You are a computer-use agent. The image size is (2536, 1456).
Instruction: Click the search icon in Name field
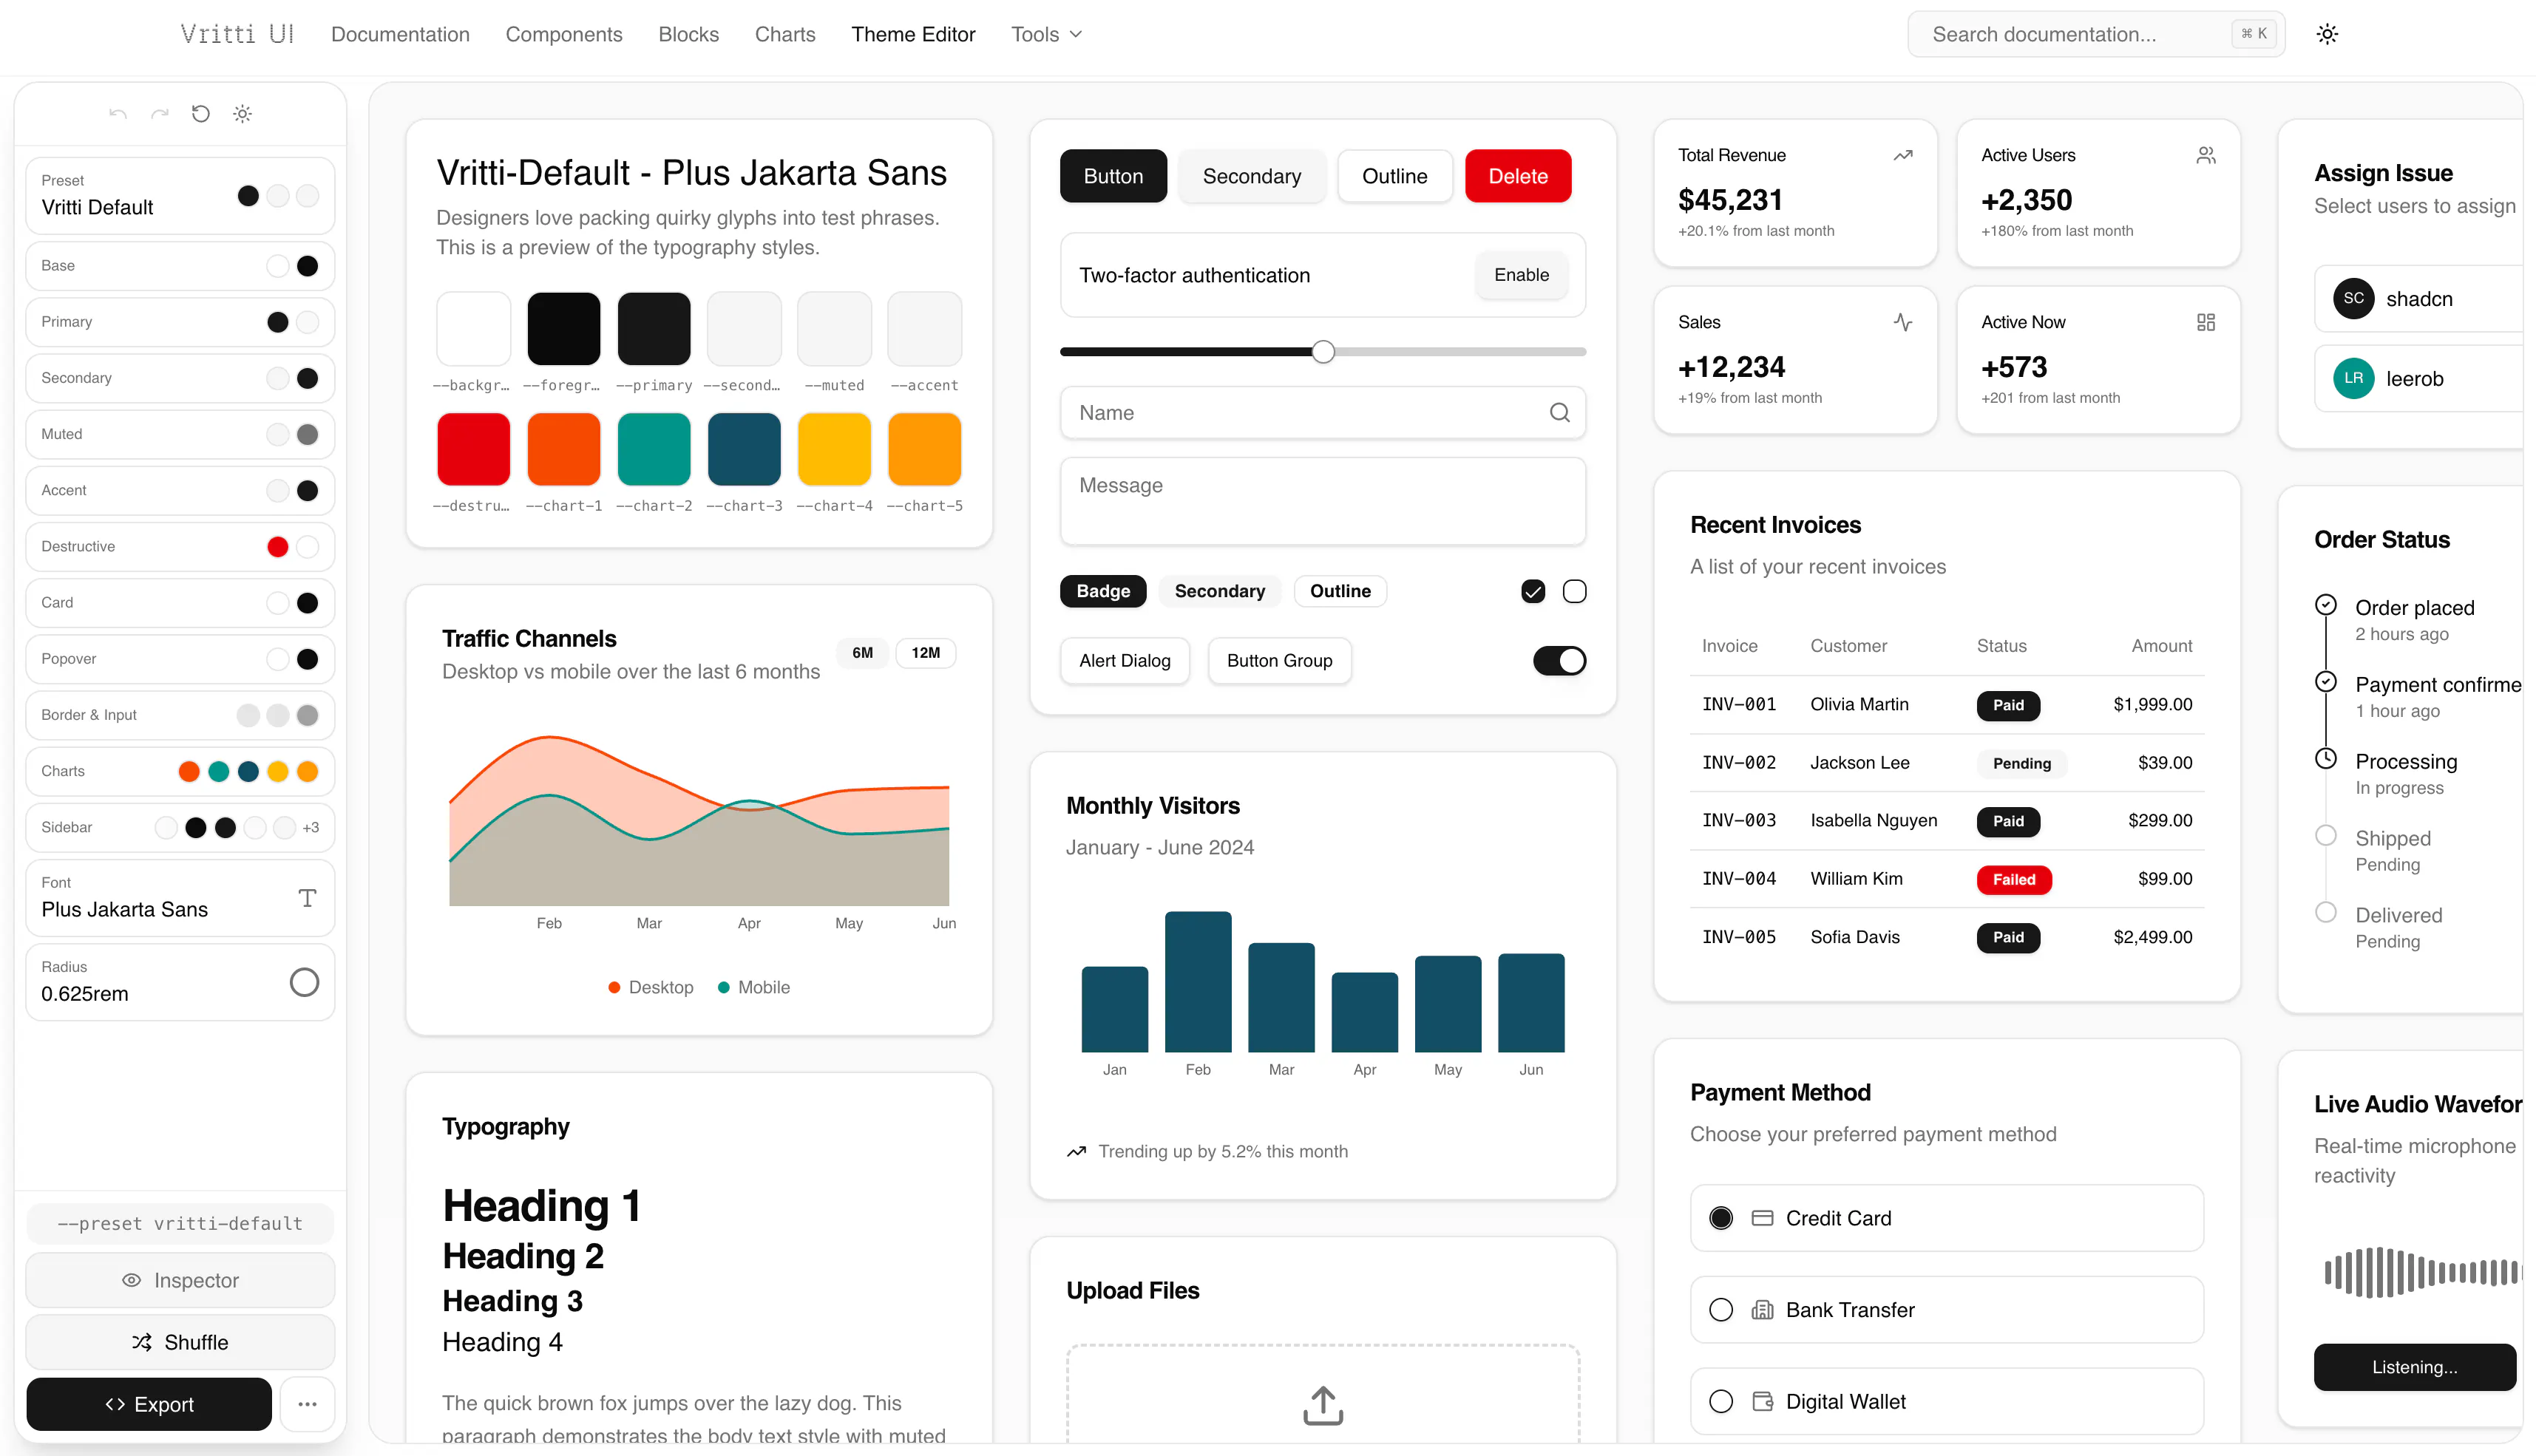pyautogui.click(x=1559, y=412)
